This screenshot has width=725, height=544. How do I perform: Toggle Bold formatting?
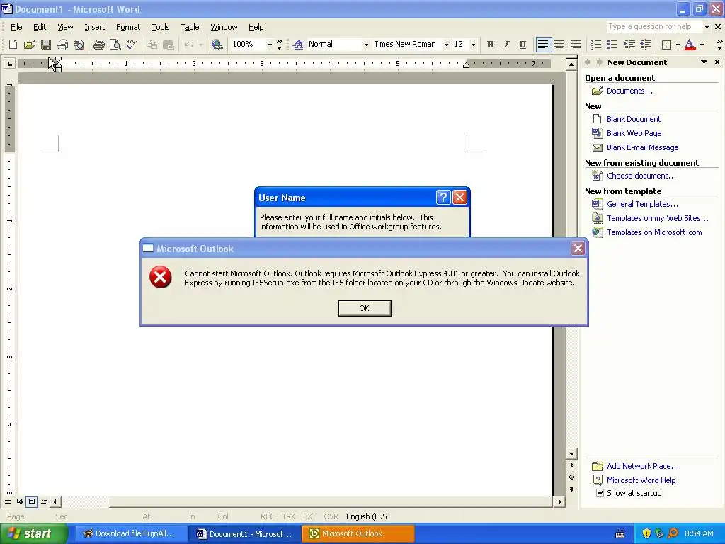point(490,45)
